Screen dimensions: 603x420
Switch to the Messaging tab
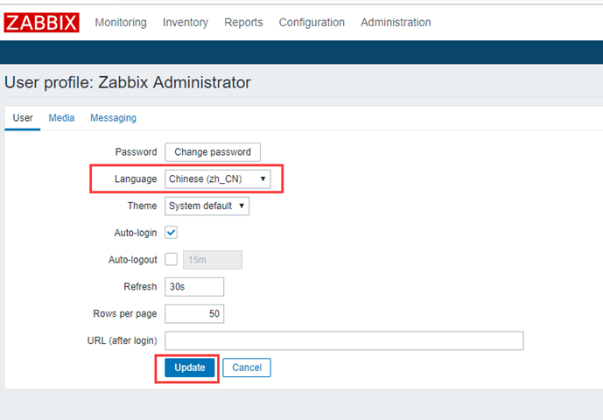(x=113, y=118)
